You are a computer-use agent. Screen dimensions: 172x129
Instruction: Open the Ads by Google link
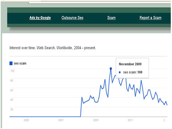click(x=40, y=18)
